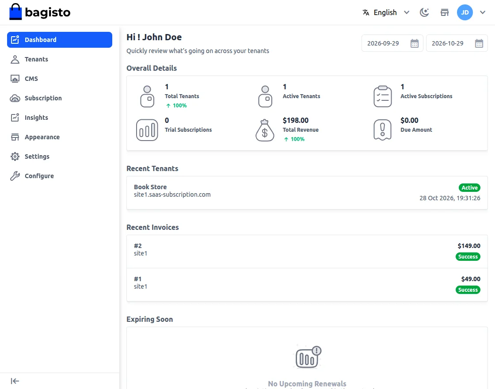Click the Trial Subscriptions label
The width and height of the screenshot is (495, 389).
pyautogui.click(x=188, y=130)
